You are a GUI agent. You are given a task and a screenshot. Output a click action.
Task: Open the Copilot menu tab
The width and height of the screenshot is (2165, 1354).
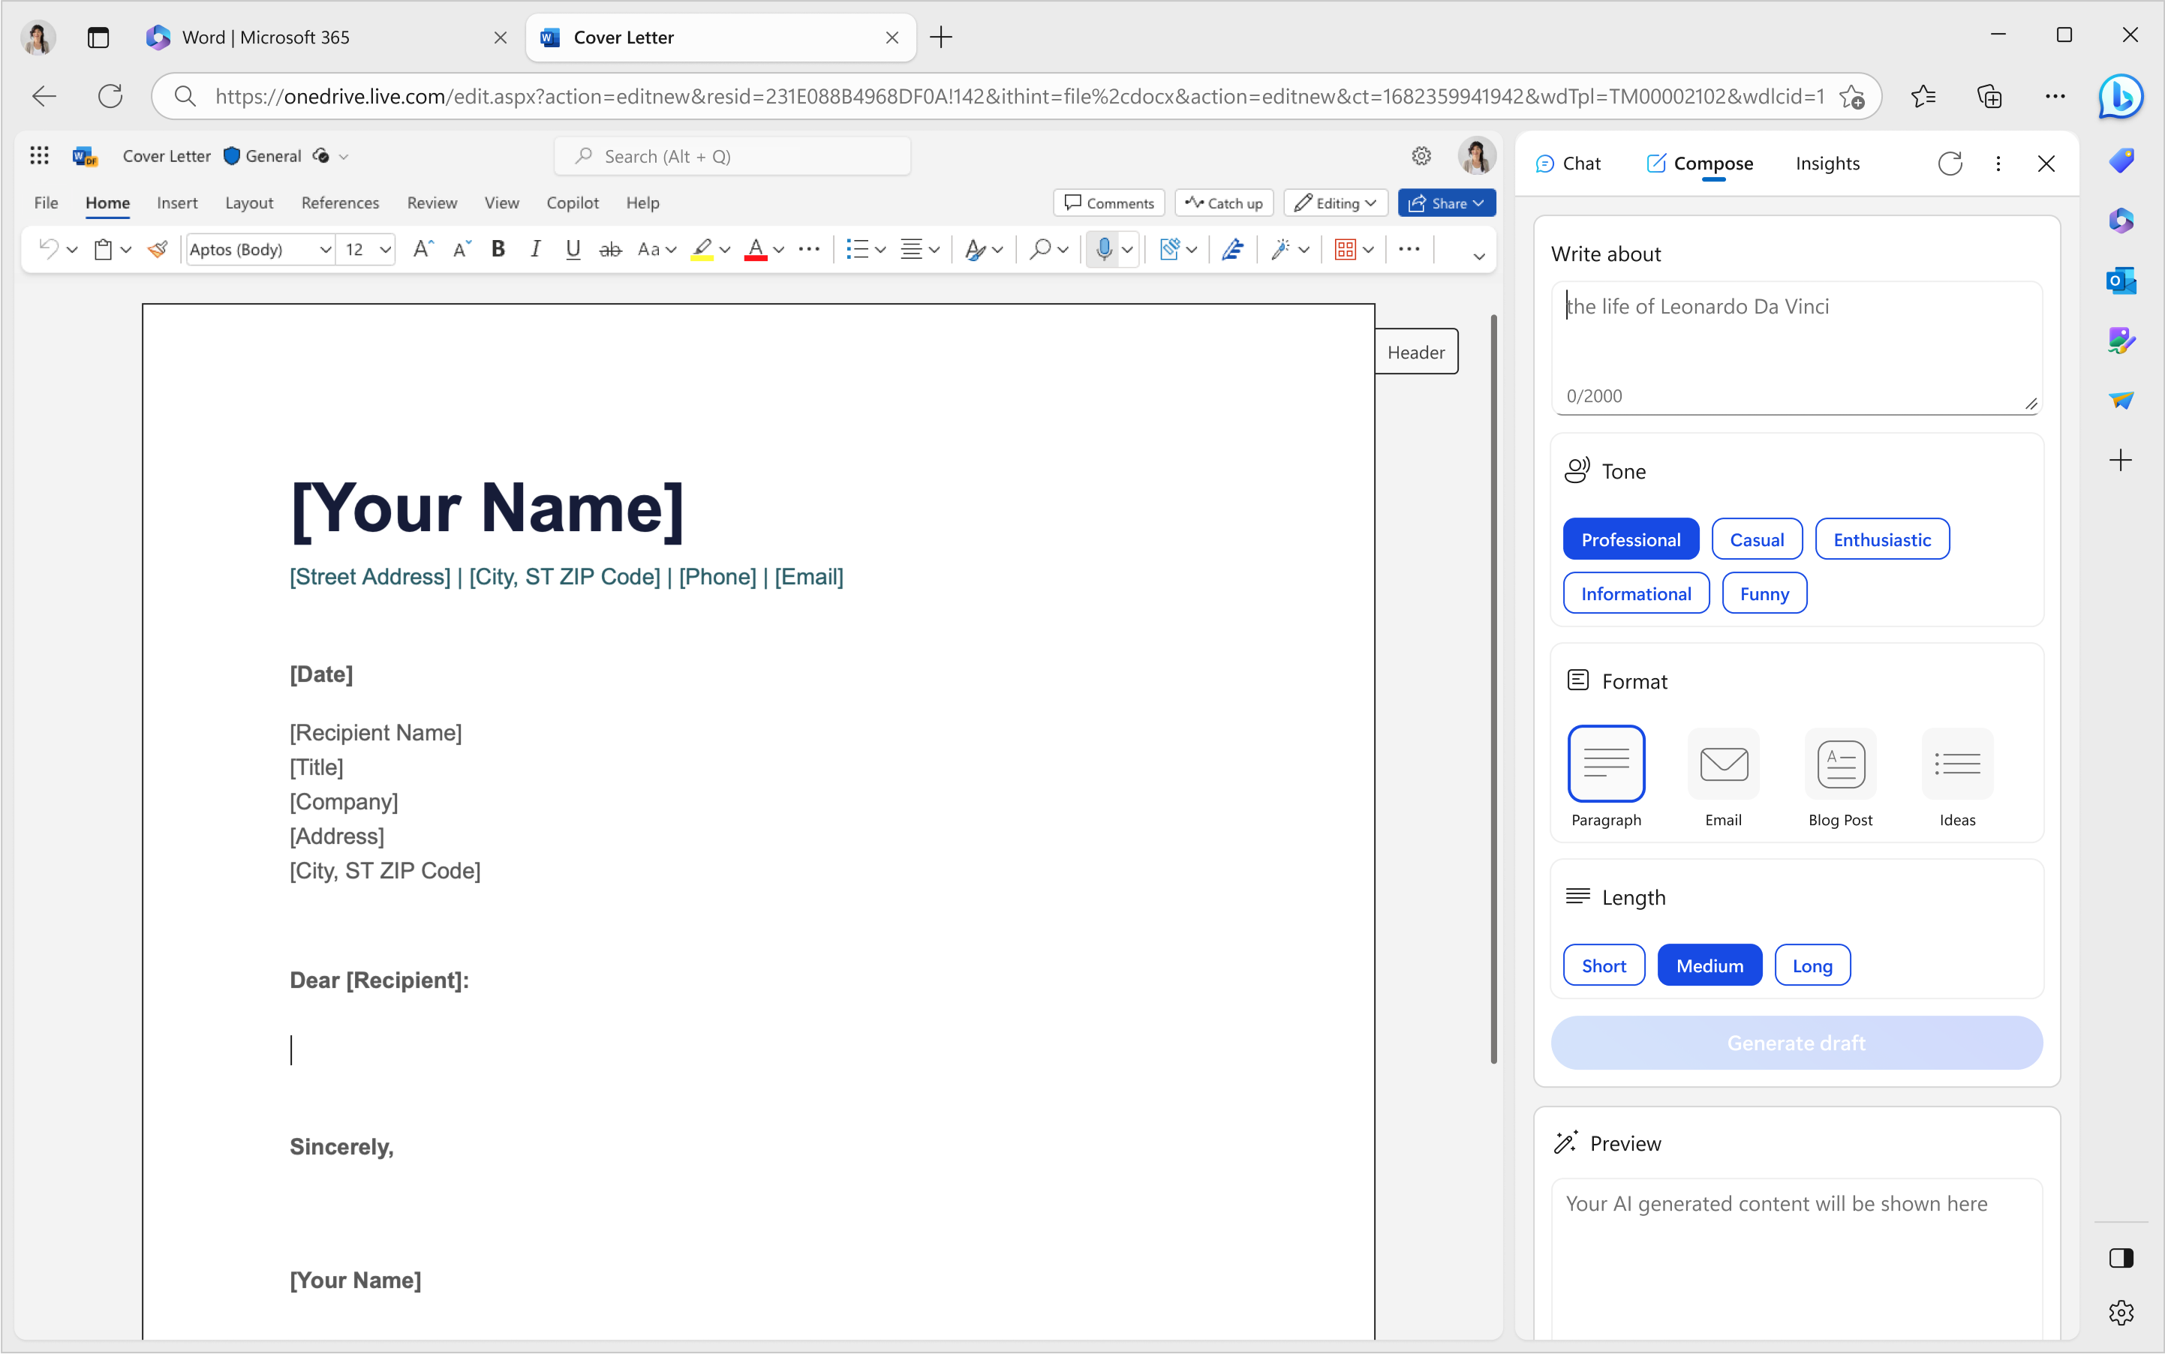(x=570, y=203)
